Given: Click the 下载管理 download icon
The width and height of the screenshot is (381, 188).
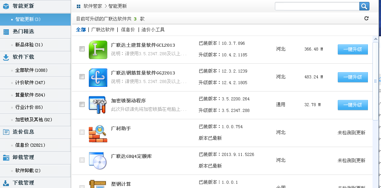Looking at the screenshot, I should [6, 183].
